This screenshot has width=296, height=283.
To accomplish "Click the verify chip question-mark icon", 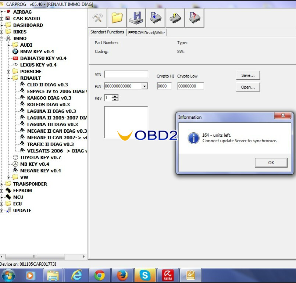I will pyautogui.click(x=195, y=17).
